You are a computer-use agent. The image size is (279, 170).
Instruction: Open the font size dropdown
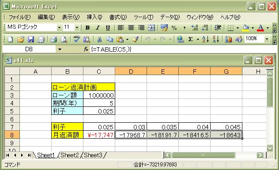coord(77,27)
